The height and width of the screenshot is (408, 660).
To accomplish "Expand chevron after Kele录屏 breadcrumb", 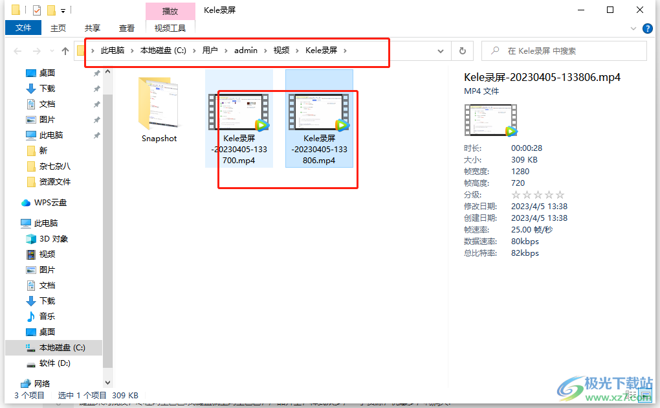I will tap(345, 51).
